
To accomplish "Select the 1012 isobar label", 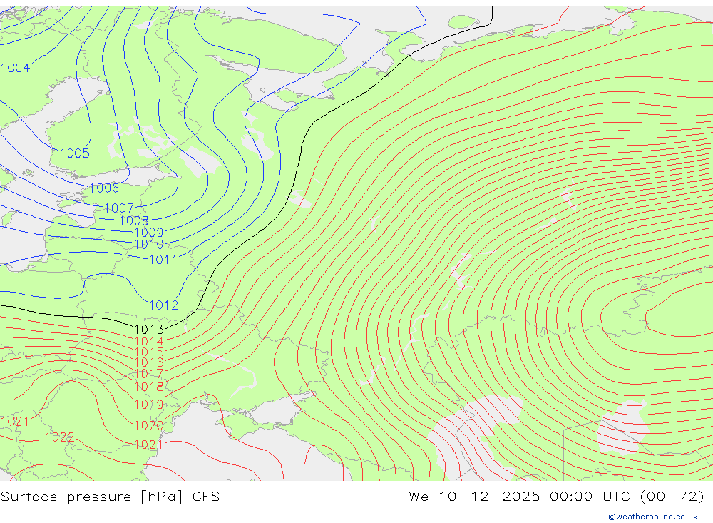I will point(164,305).
